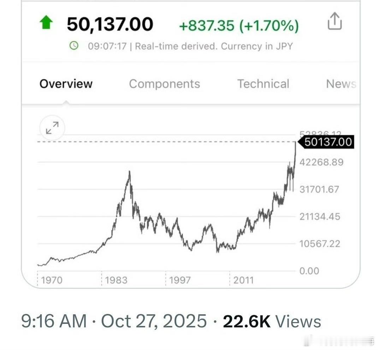Click the green up arrow indicator
Viewport: 378px width, 350px height.
click(46, 22)
